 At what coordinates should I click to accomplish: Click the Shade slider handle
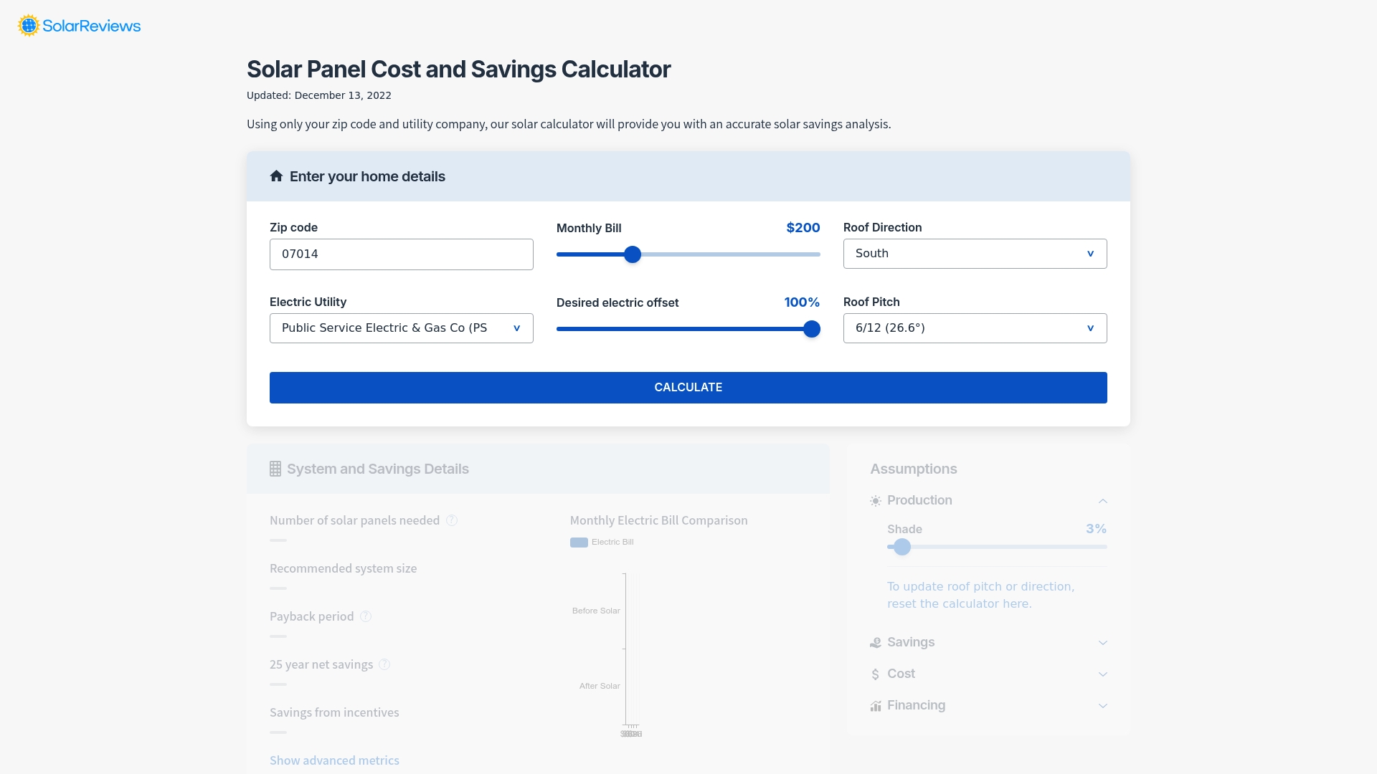[x=902, y=547]
